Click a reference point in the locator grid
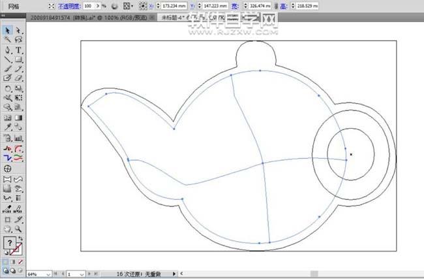Viewport: 424px width, 279px height. click(142, 5)
